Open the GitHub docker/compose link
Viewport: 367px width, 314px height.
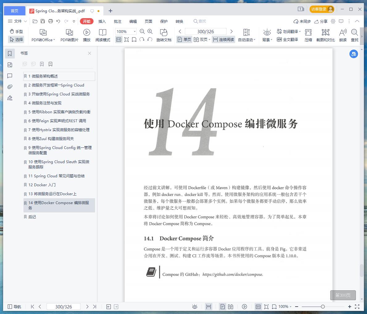(233, 274)
